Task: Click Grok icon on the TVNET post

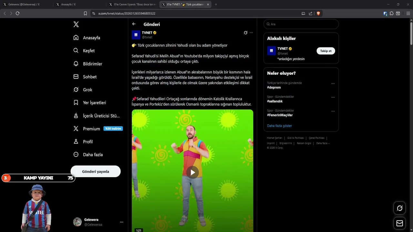Action: point(246,33)
